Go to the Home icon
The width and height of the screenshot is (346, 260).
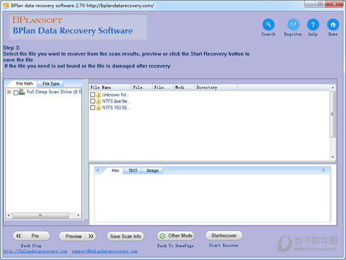coord(333,24)
